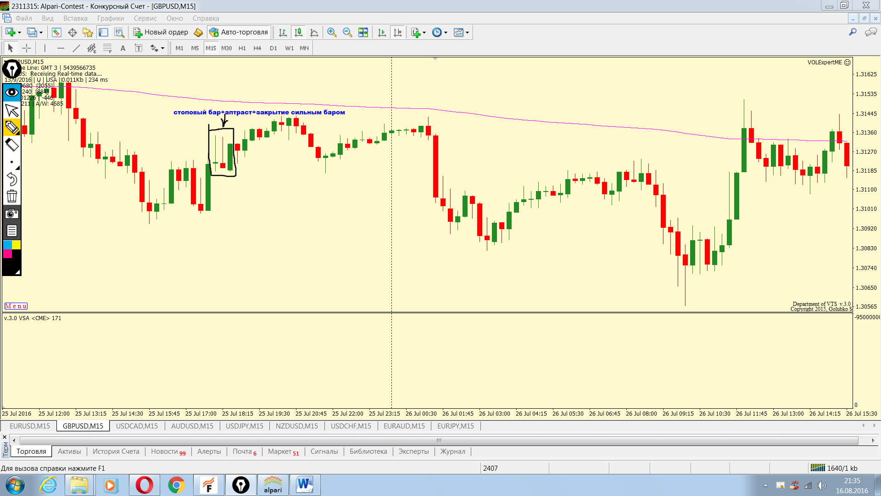Expand the periodicity clock dropdown

[446, 33]
